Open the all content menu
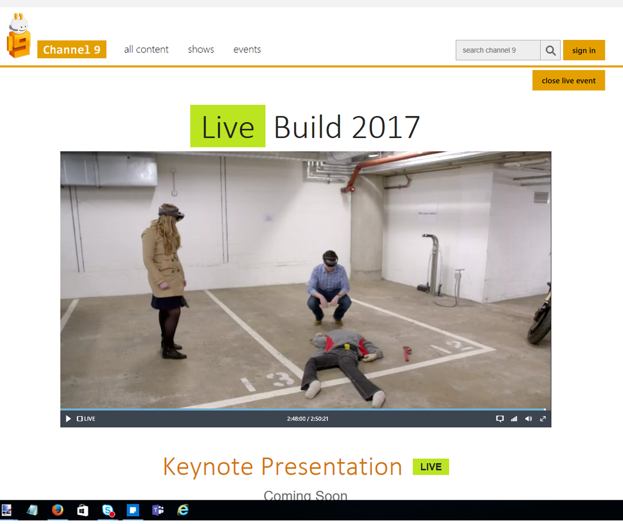The height and width of the screenshot is (524, 623). [x=146, y=49]
